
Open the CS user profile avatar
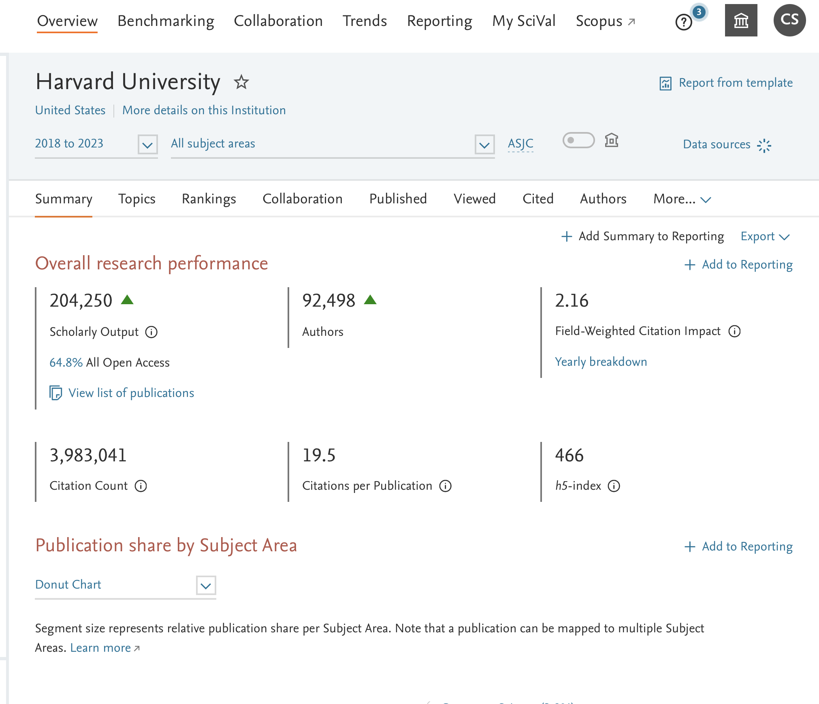click(789, 20)
